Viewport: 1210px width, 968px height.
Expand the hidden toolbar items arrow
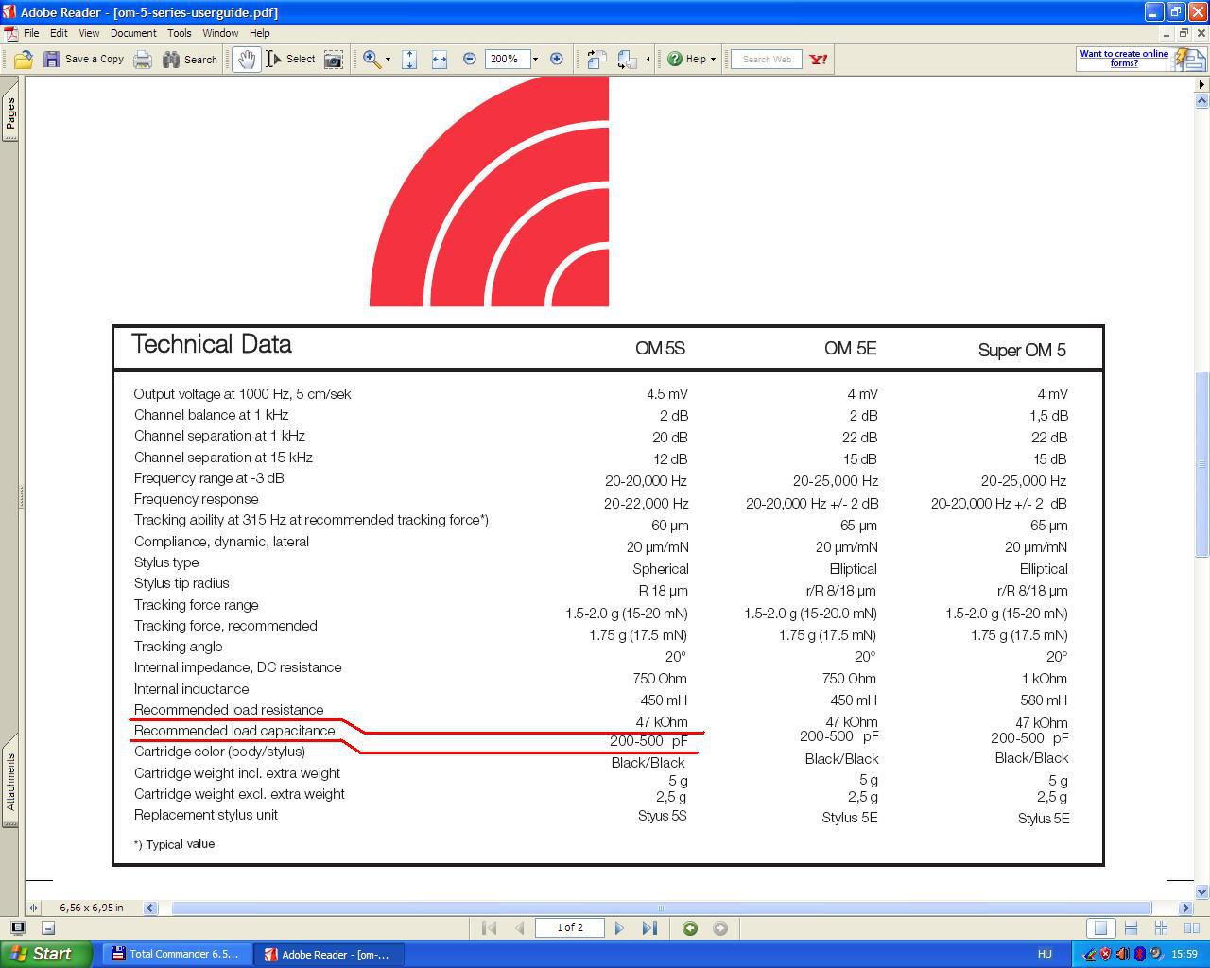[x=648, y=60]
